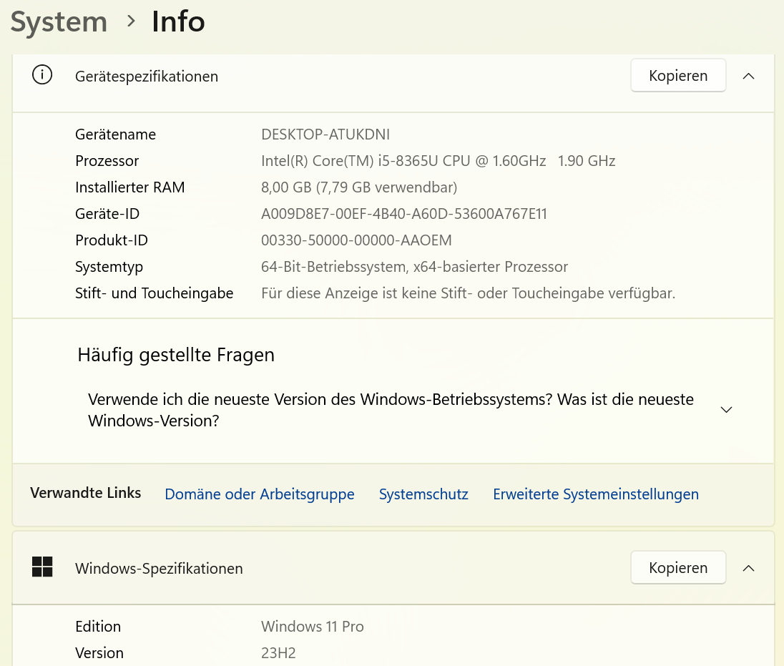Click the breadcrumb separator arrow
This screenshot has height=666, width=784.
coord(131,21)
